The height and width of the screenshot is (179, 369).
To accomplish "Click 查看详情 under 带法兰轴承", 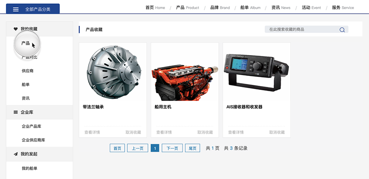I will tap(92, 132).
